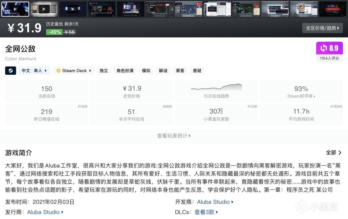Click the -45% discount badge
The height and width of the screenshot is (219, 348).
click(x=55, y=32)
